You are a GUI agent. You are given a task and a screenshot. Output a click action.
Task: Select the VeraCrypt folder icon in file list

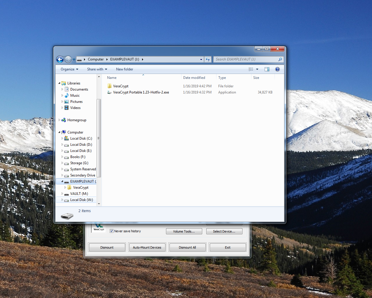[110, 86]
